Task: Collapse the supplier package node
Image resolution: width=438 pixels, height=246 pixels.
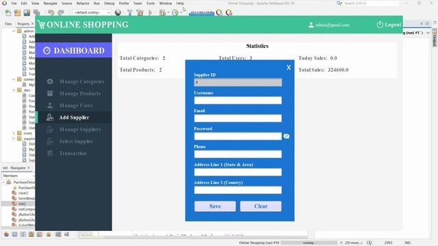Action: 14,139
